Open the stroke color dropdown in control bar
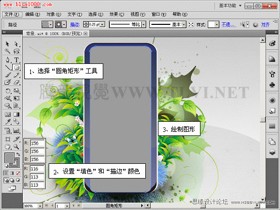The width and height of the screenshot is (280, 210). point(64,24)
